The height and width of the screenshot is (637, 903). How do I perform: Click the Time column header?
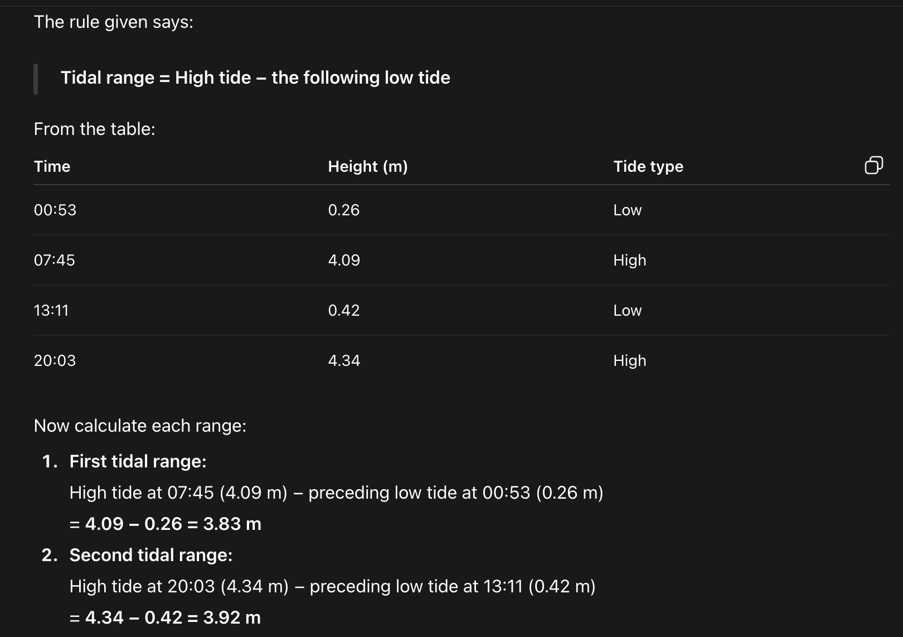click(52, 166)
